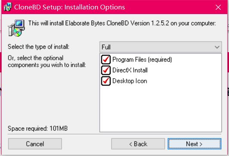This screenshot has width=229, height=156.
Task: Abort installation with the Cancel button
Action: click(35, 144)
